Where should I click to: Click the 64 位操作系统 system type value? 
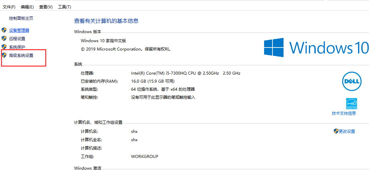[163, 89]
